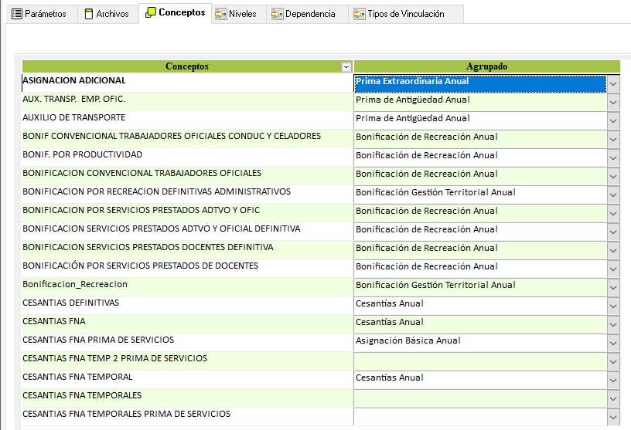The image size is (631, 430).
Task: Open the Conceptos column filter dropdown
Action: [x=346, y=67]
